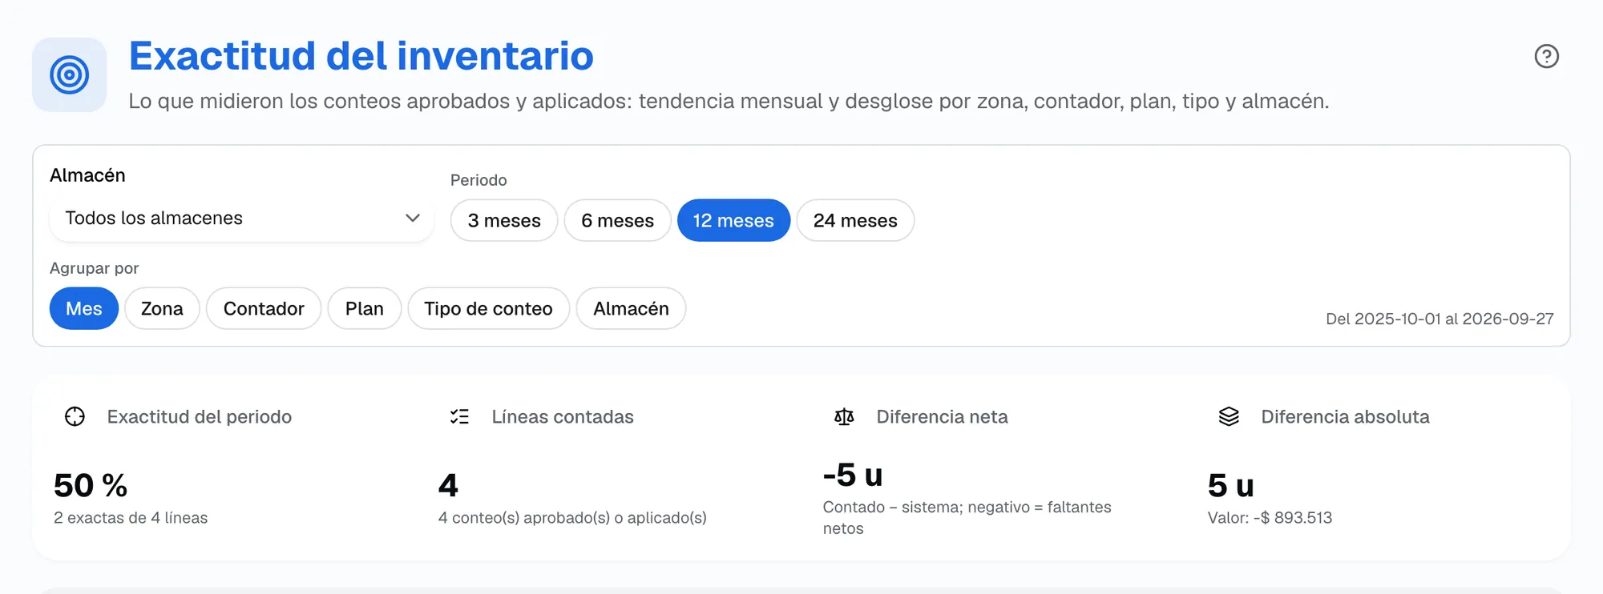The width and height of the screenshot is (1603, 594).
Task: Click the Periodo label
Action: 478,180
